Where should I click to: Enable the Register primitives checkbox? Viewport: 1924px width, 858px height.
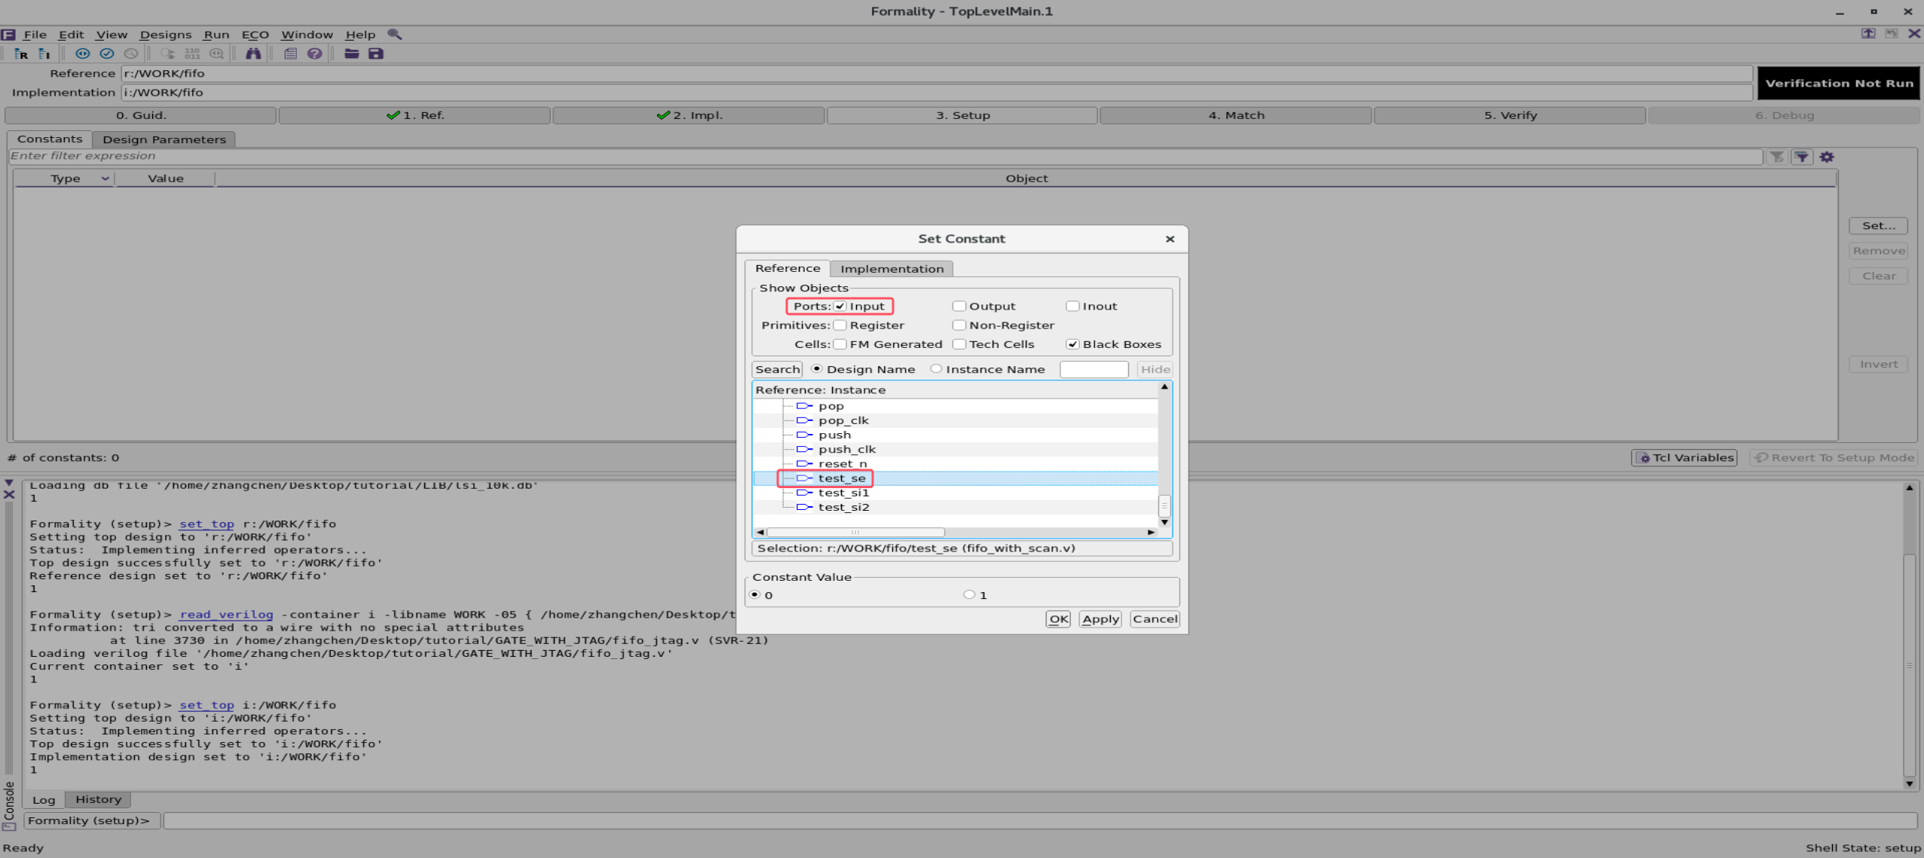click(x=840, y=325)
